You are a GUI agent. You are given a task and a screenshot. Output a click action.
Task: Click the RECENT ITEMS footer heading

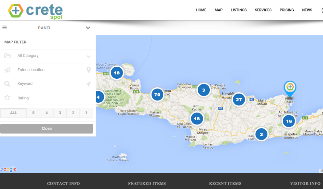point(225,183)
